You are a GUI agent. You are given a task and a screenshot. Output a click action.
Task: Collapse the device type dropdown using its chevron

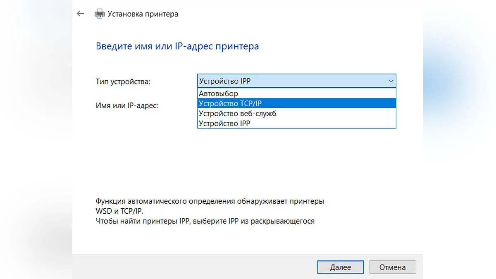pyautogui.click(x=391, y=81)
